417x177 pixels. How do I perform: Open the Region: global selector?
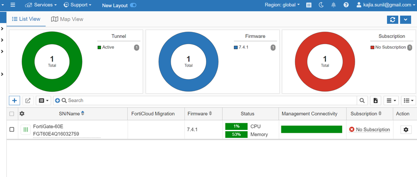point(282,5)
